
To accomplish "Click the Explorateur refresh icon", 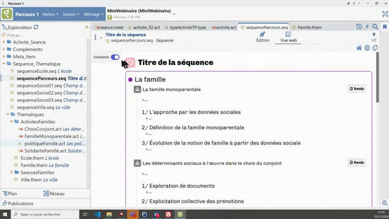I will pyautogui.click(x=36, y=27).
